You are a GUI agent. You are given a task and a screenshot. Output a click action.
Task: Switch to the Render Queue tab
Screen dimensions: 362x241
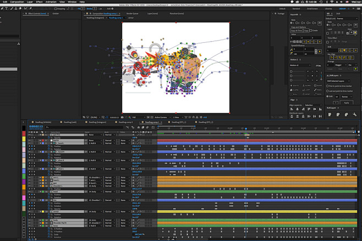click(x=133, y=13)
